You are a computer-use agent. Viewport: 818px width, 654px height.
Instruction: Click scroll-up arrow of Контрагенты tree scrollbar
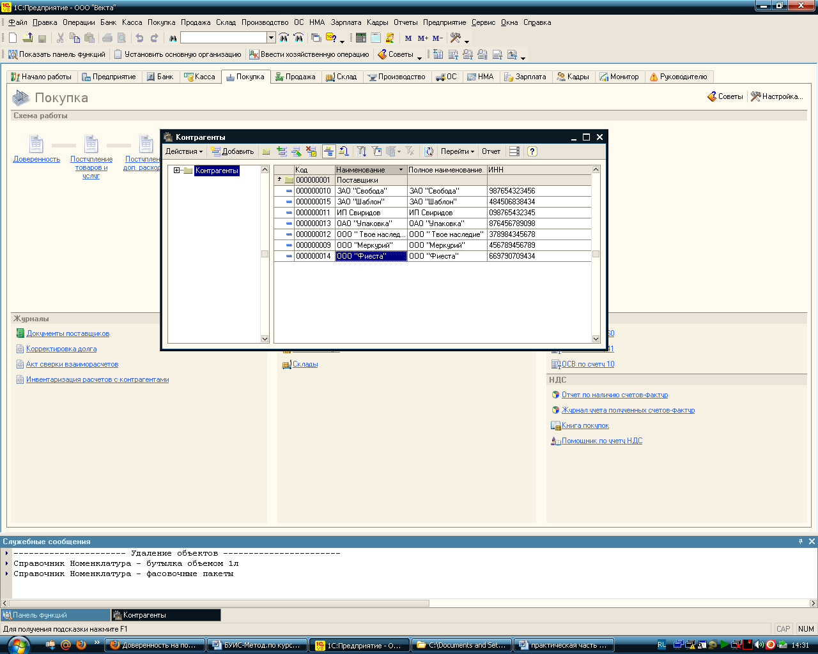[x=265, y=170]
